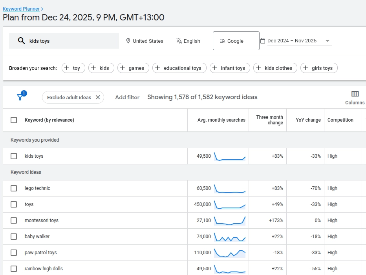Check the lego technic checkbox
This screenshot has width=366, height=275.
coord(14,188)
